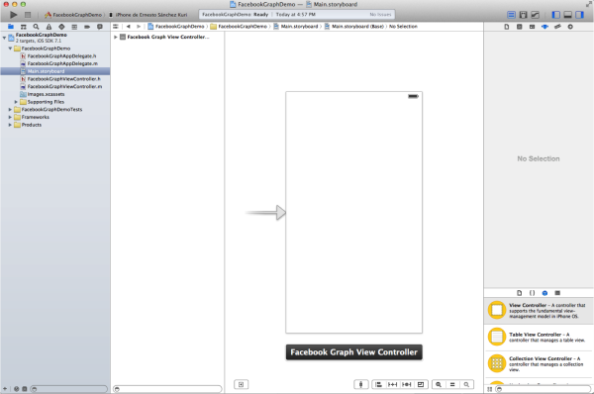Switch to the Version editor
Viewport: 594px width, 394px height.
(x=535, y=15)
